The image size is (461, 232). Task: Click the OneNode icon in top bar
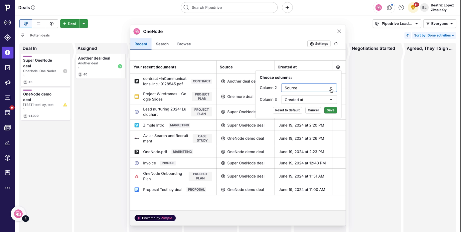(x=379, y=8)
